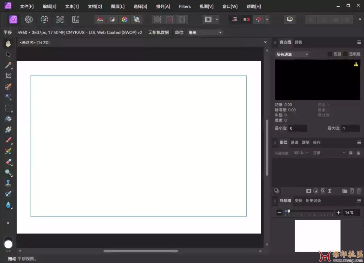The width and height of the screenshot is (364, 263).
Task: Click the 无相机数据 button
Action: tap(159, 32)
